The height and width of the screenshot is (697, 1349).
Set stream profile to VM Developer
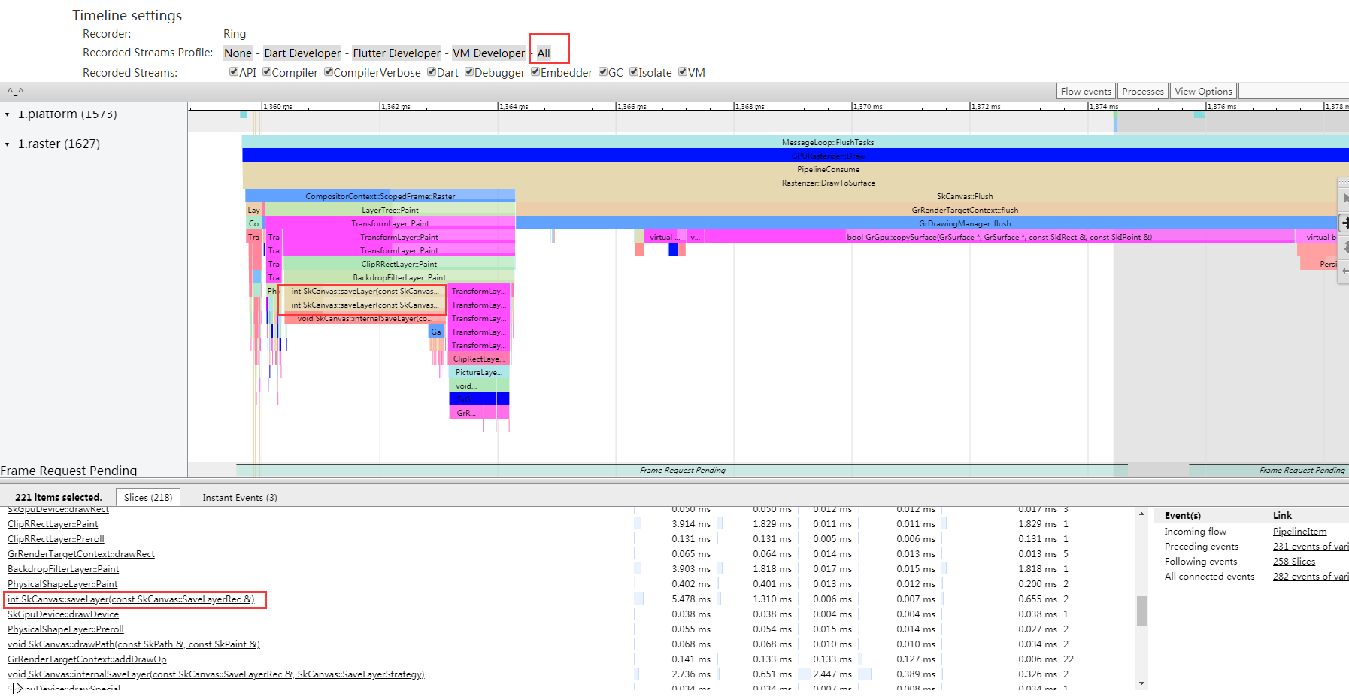[489, 53]
